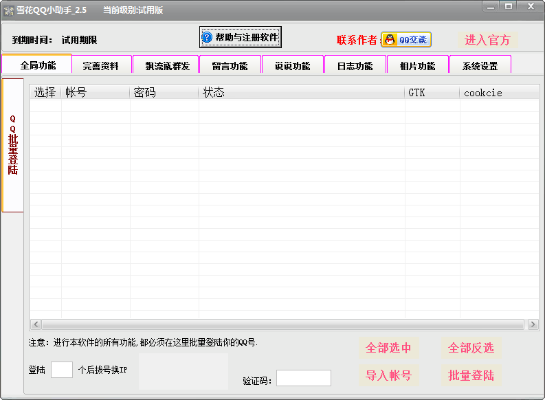The width and height of the screenshot is (545, 400).
Task: Go to the 相片功能 tab
Action: point(418,65)
